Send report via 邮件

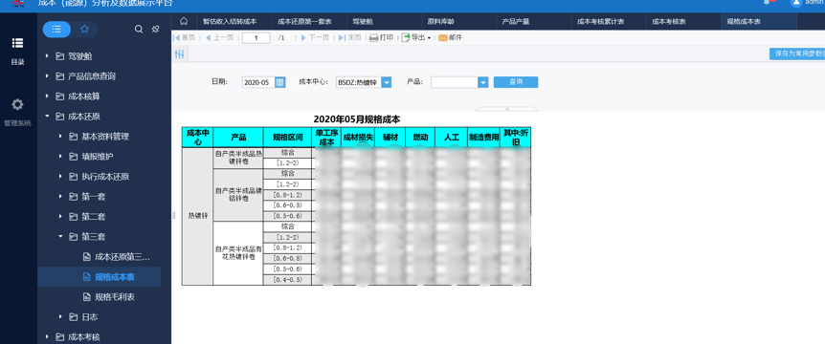pos(451,38)
